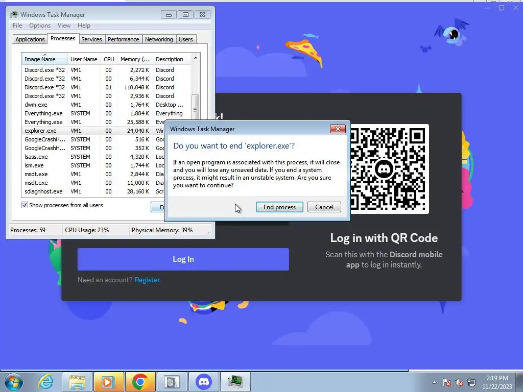Open the network tray icon

click(471, 382)
